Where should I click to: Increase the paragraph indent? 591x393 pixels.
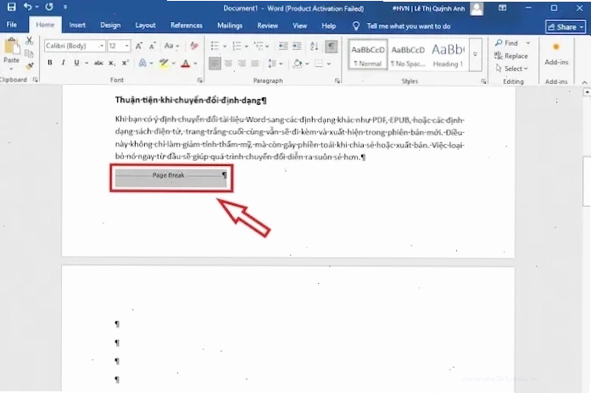click(x=297, y=46)
